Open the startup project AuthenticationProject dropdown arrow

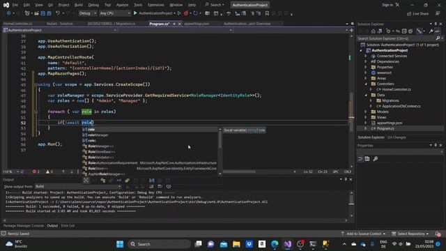click(x=174, y=13)
